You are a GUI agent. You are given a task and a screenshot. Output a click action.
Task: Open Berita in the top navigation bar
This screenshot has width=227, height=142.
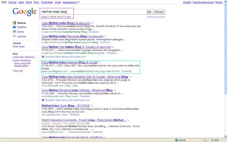tap(29, 2)
